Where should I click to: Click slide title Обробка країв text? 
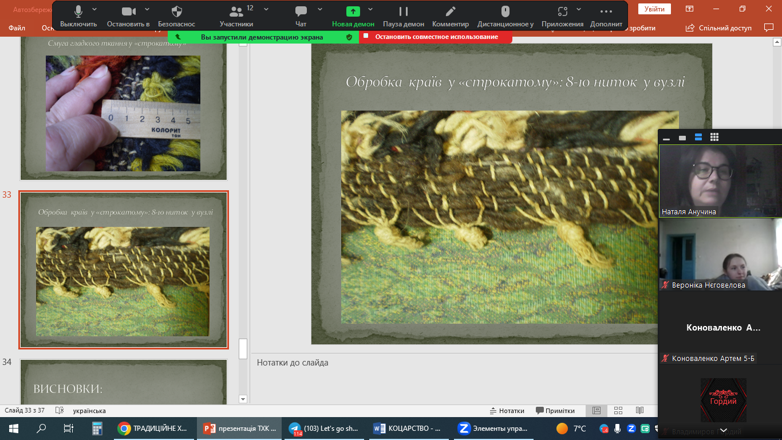[x=515, y=82]
